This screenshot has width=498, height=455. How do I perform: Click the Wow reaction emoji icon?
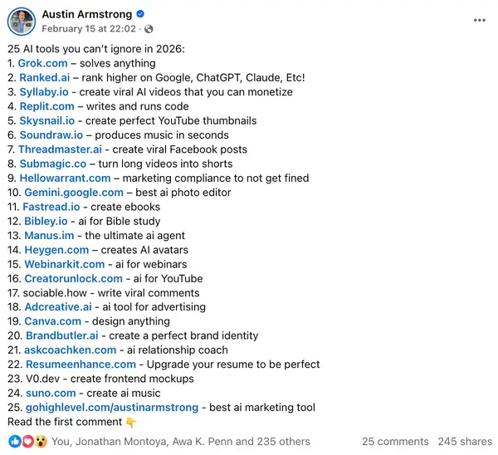coord(41,441)
